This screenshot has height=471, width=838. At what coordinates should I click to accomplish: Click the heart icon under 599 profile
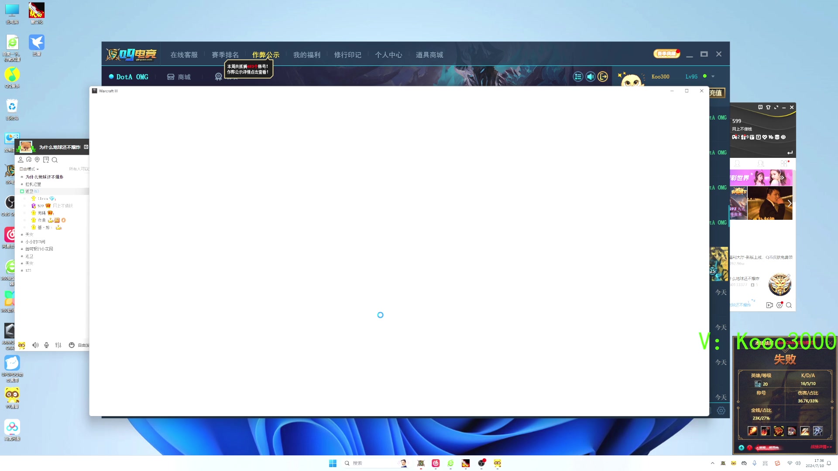pos(765,137)
